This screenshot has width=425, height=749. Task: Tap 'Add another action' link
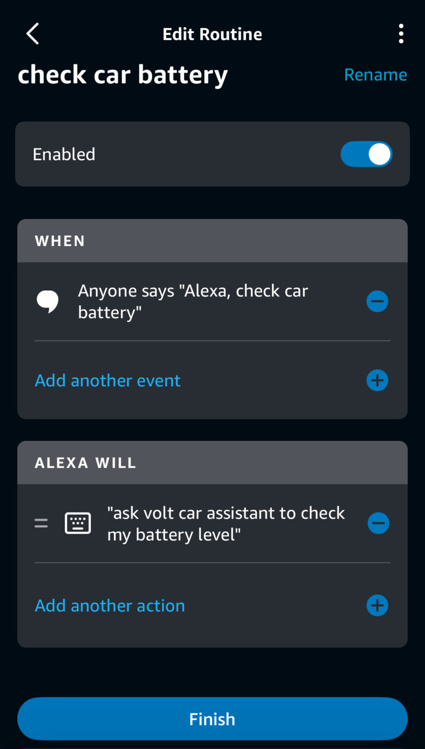[x=110, y=606]
